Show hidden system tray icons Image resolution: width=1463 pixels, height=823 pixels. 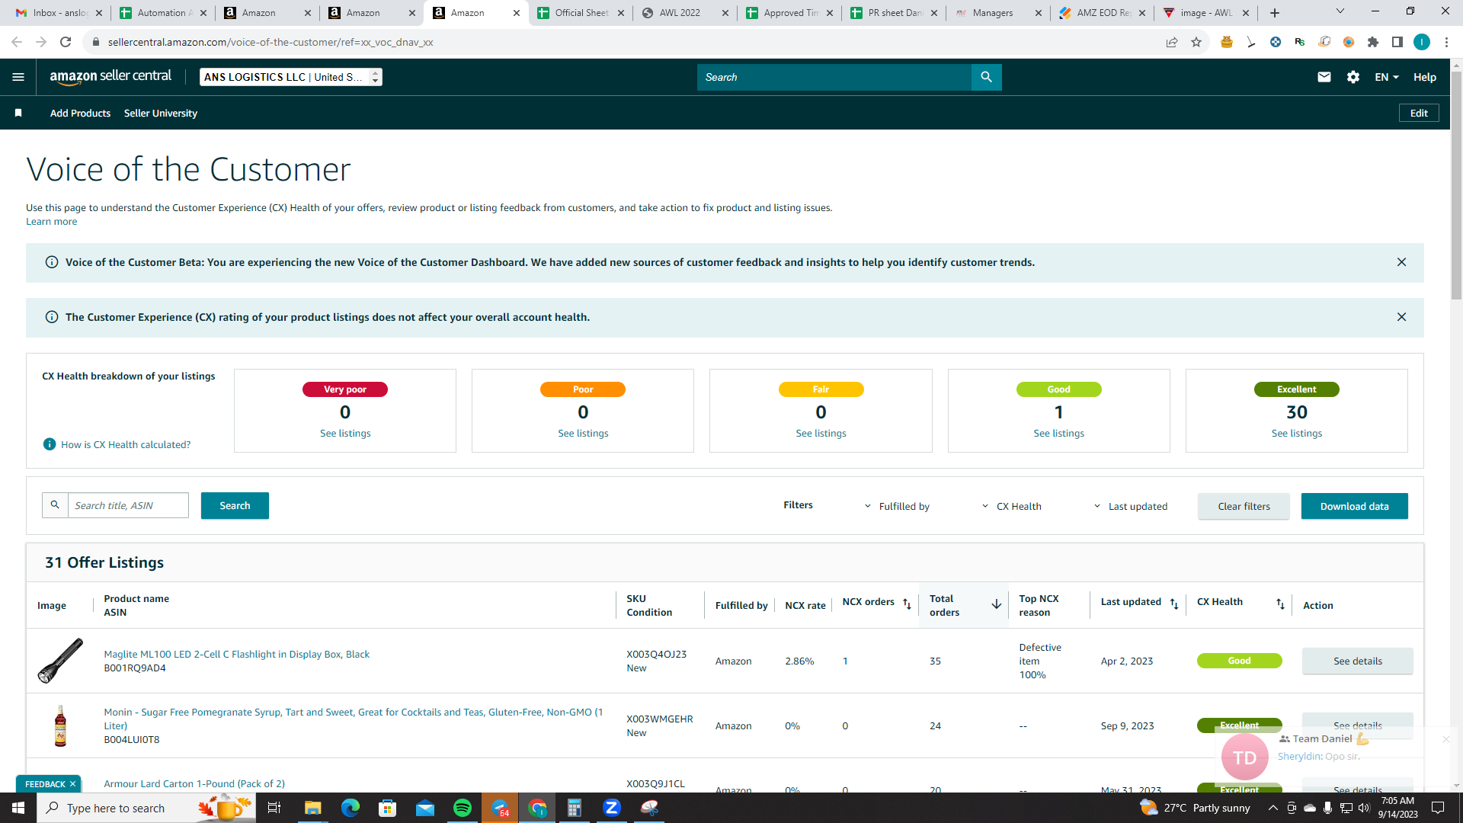[1273, 808]
